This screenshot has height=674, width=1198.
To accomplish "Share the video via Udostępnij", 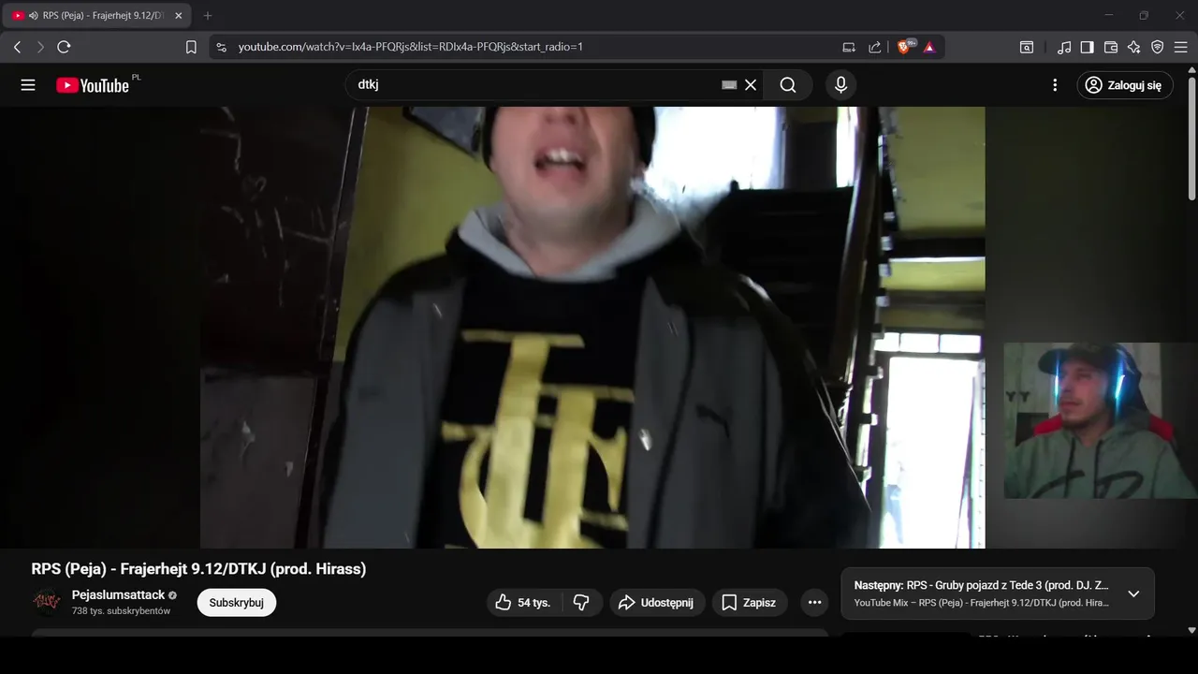I will coord(656,603).
